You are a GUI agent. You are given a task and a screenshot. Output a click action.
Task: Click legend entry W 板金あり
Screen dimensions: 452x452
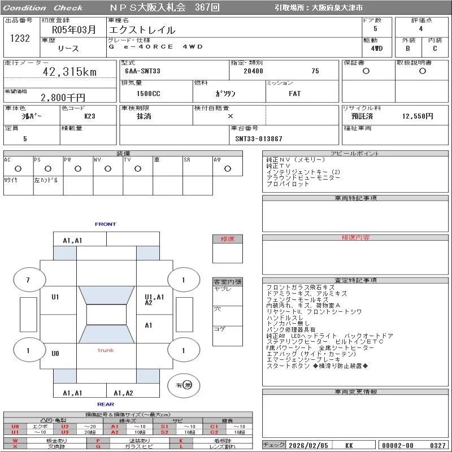tap(45, 441)
